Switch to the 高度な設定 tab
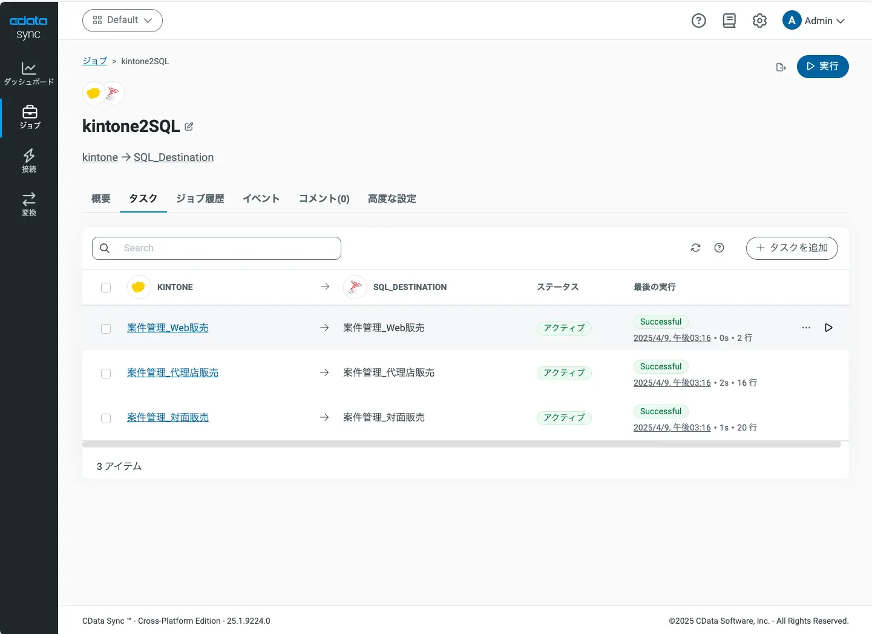The height and width of the screenshot is (634, 872). pos(392,199)
